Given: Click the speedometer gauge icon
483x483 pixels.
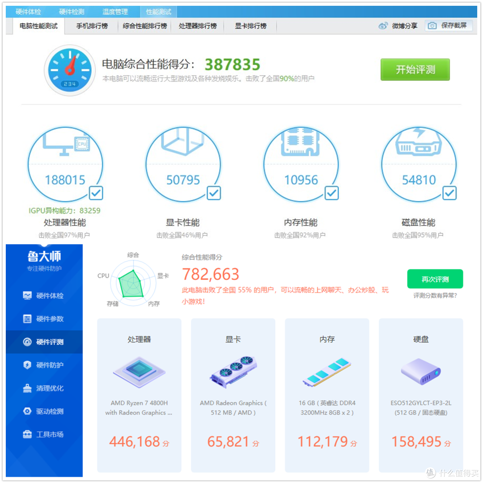Looking at the screenshot, I should (x=70, y=70).
